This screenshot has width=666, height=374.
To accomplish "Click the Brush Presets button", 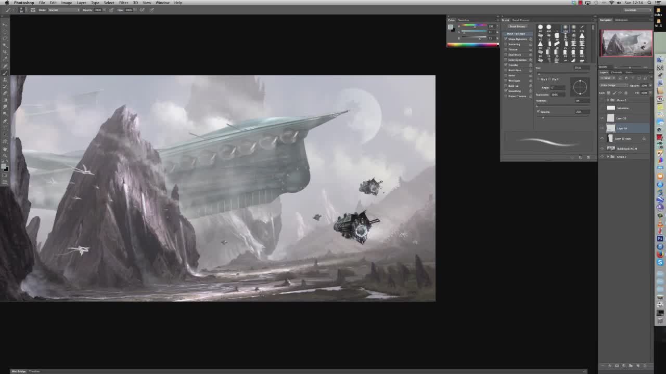I will click(x=517, y=26).
